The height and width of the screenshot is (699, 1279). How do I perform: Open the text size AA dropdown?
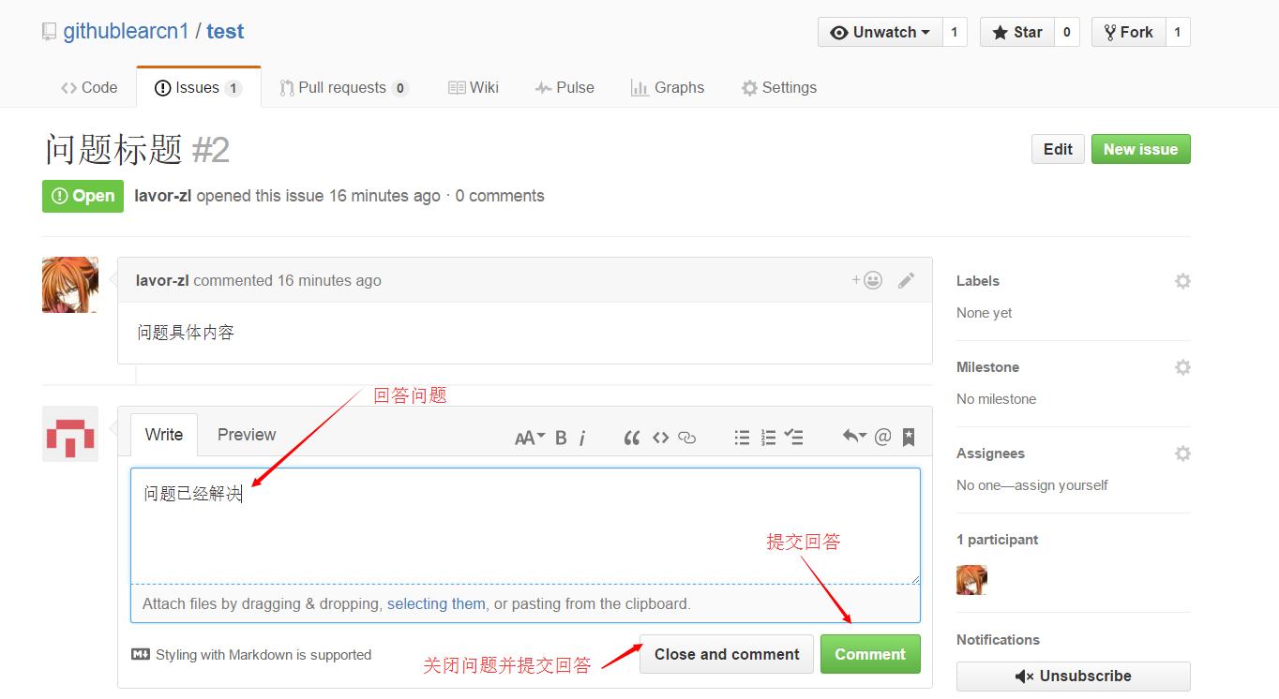pyautogui.click(x=529, y=437)
